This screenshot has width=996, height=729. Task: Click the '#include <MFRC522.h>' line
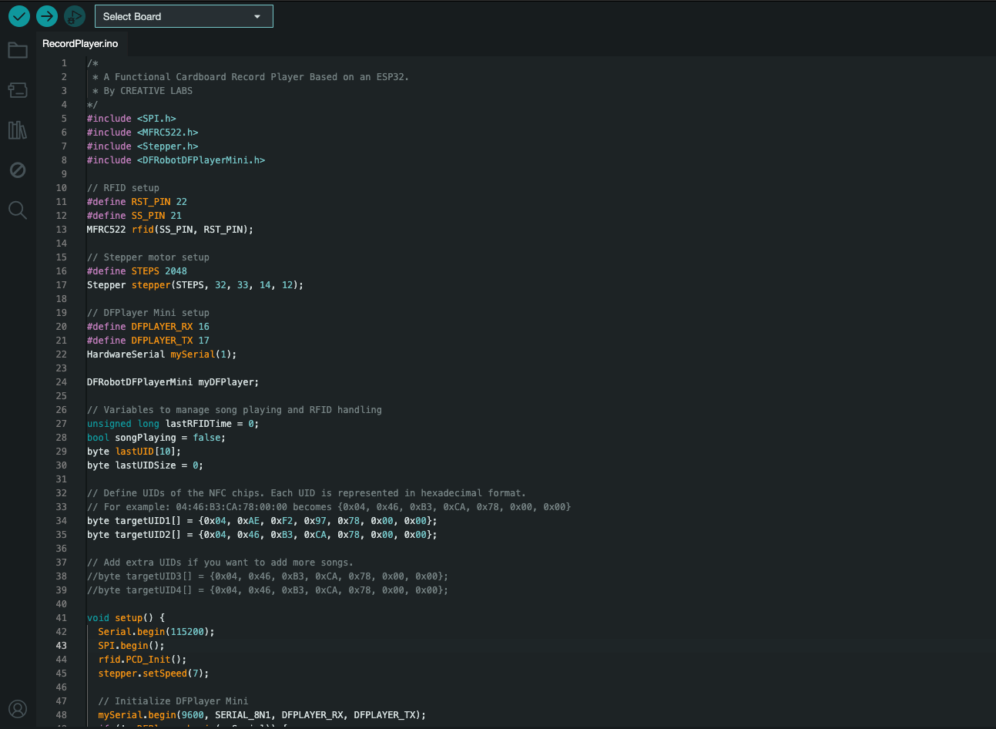coord(143,133)
